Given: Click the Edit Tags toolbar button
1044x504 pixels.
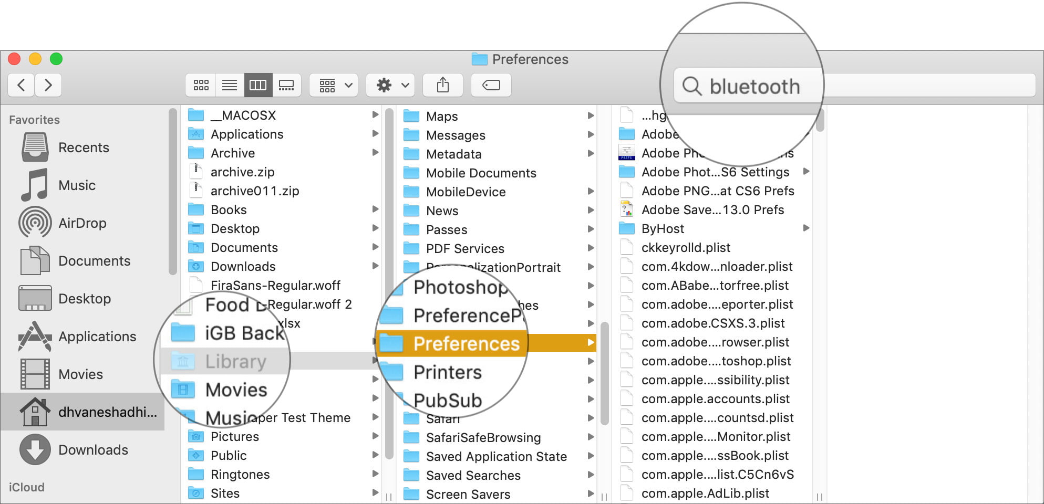Looking at the screenshot, I should (491, 85).
